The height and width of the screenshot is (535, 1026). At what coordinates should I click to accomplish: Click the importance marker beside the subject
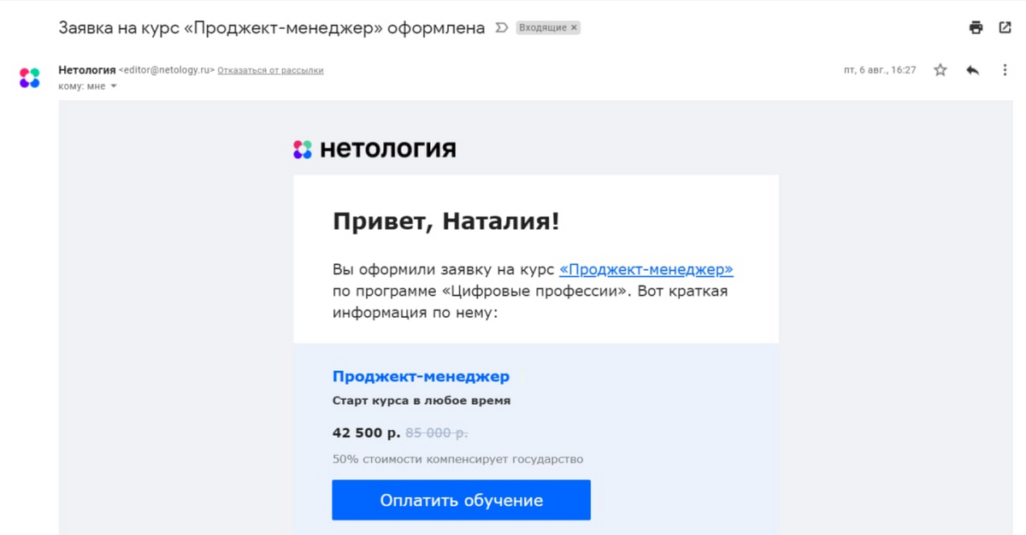(502, 27)
